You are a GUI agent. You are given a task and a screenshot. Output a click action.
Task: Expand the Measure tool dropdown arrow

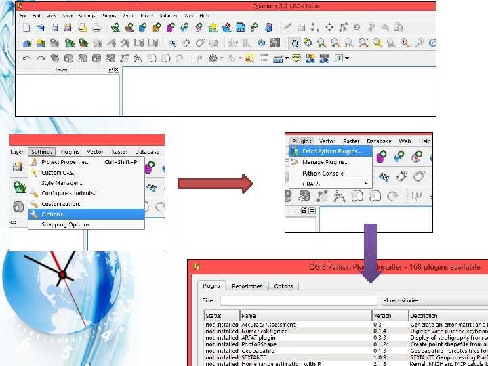click(x=286, y=58)
